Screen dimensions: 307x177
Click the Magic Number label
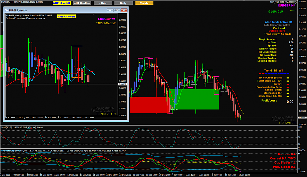(x=268, y=39)
